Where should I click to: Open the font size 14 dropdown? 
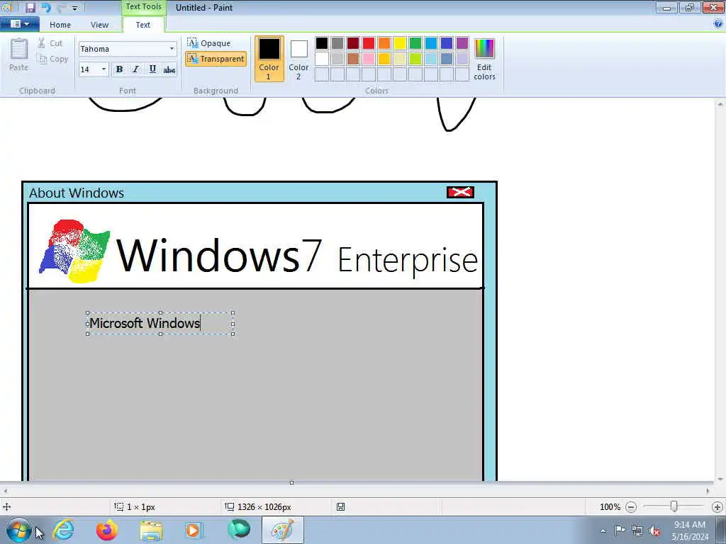[x=104, y=69]
